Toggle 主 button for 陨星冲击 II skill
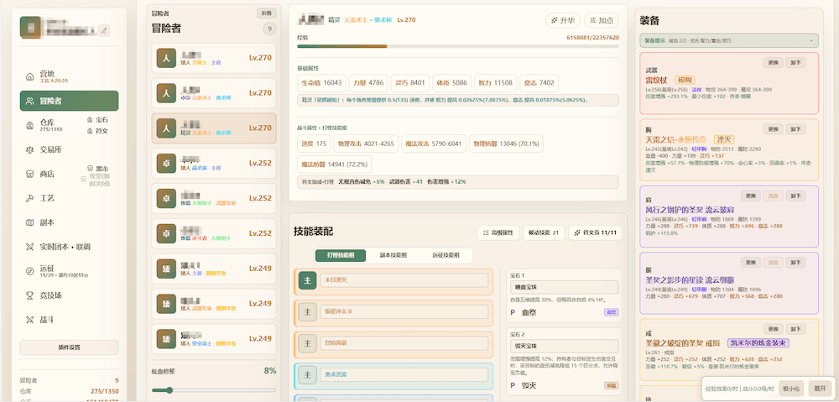This screenshot has height=402, width=839. coord(308,311)
